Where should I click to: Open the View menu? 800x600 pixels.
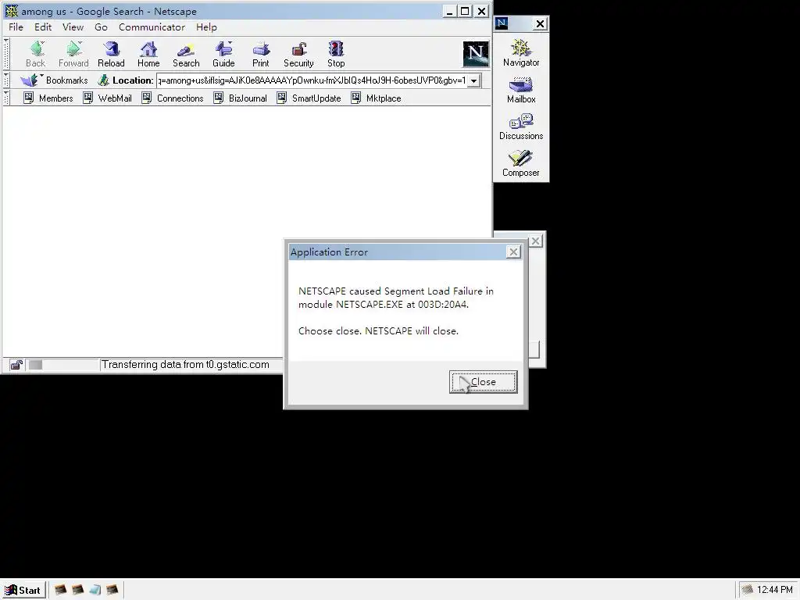click(x=73, y=27)
